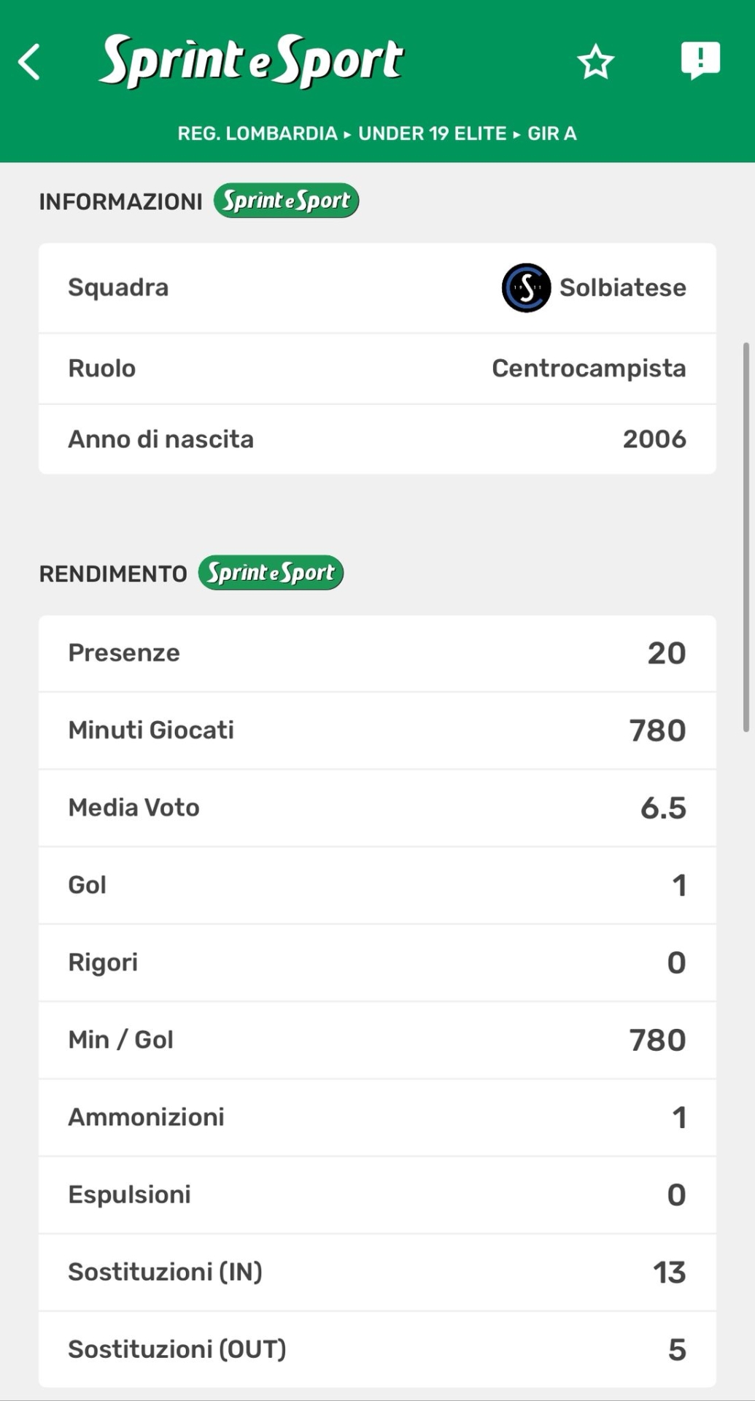The height and width of the screenshot is (1401, 755).
Task: Tap the Media Voto row
Action: tap(377, 808)
